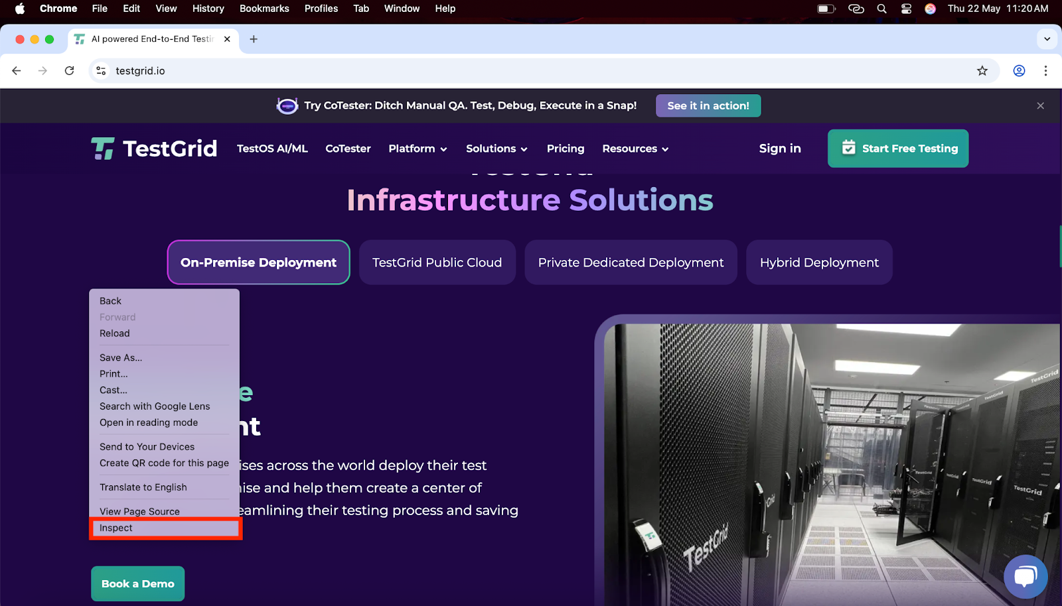Image resolution: width=1062 pixels, height=606 pixels.
Task: Select the On-Premise Deployment tab
Action: point(258,263)
